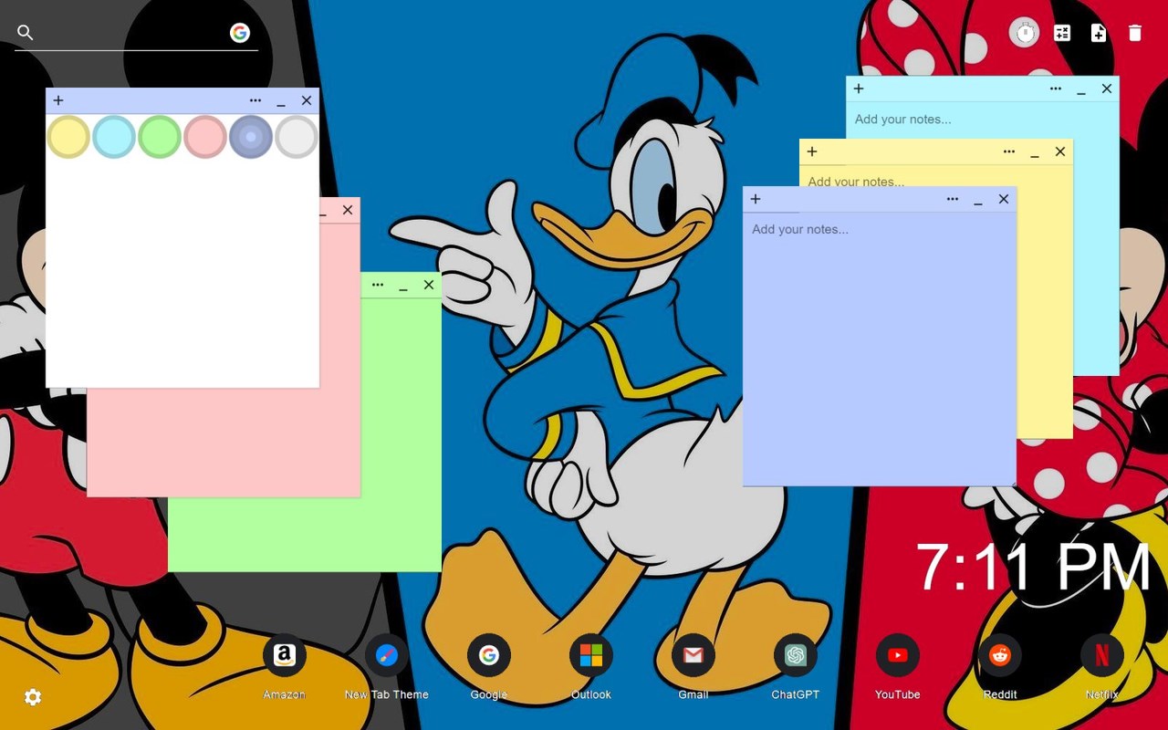Open settings with the gear icon
This screenshot has width=1168, height=730.
click(33, 697)
